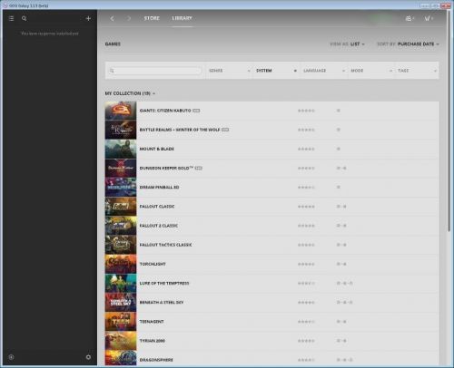Open the Genre filter dropdown
This screenshot has width=454, height=368.
tap(229, 71)
